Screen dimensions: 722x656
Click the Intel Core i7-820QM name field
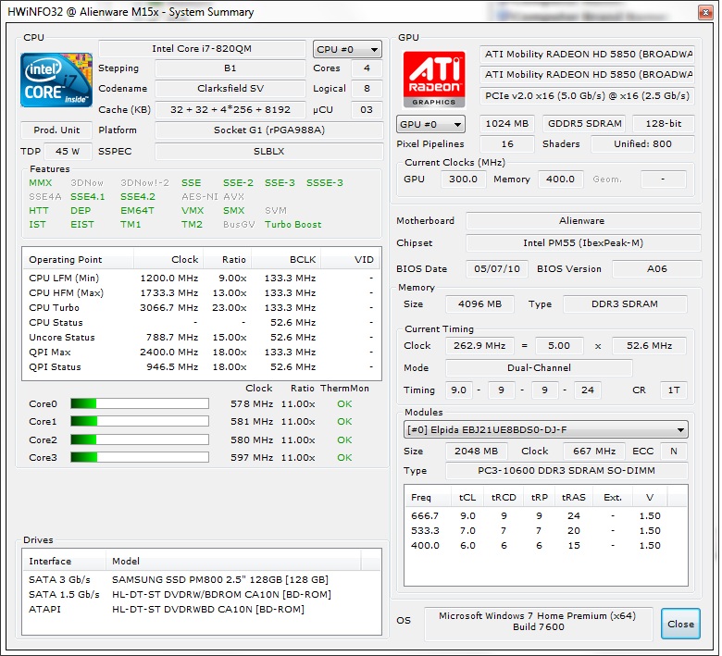pos(202,49)
